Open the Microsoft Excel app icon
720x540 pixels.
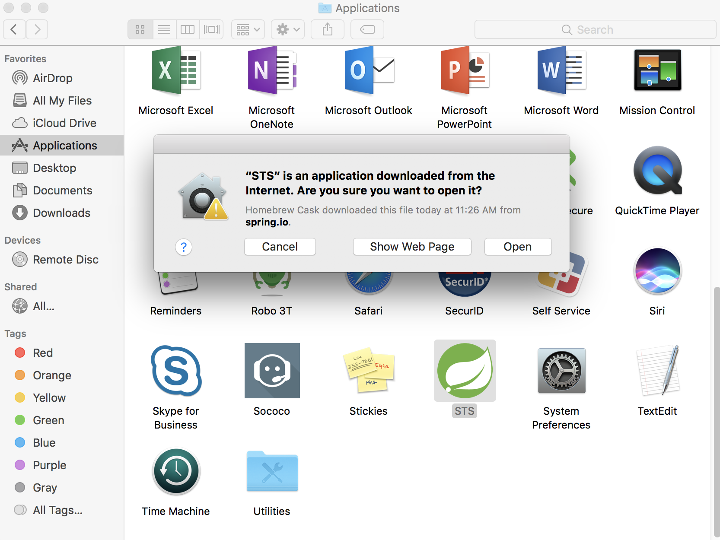(x=176, y=71)
